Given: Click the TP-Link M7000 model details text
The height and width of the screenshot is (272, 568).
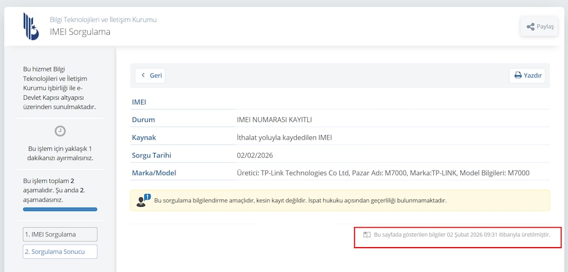Looking at the screenshot, I should click(383, 173).
